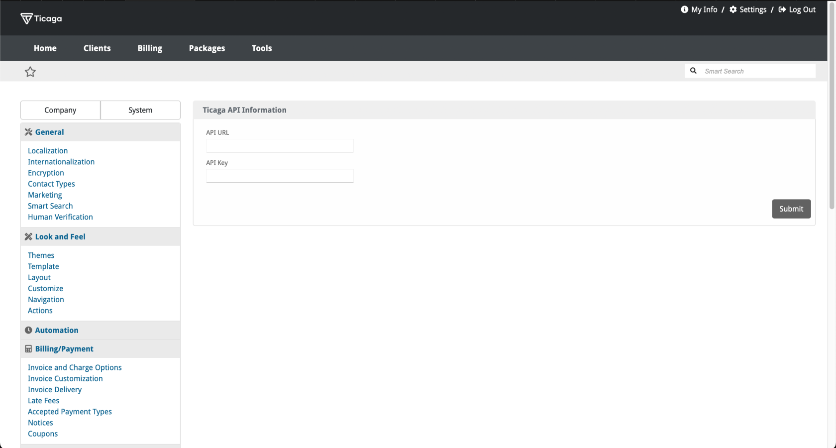836x448 pixels.
Task: Click the My Info icon
Action: [x=685, y=9]
